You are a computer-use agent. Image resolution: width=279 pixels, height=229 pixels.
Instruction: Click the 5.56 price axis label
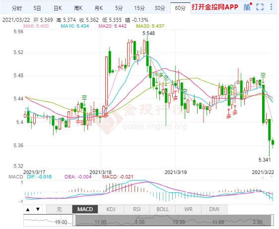(18, 32)
